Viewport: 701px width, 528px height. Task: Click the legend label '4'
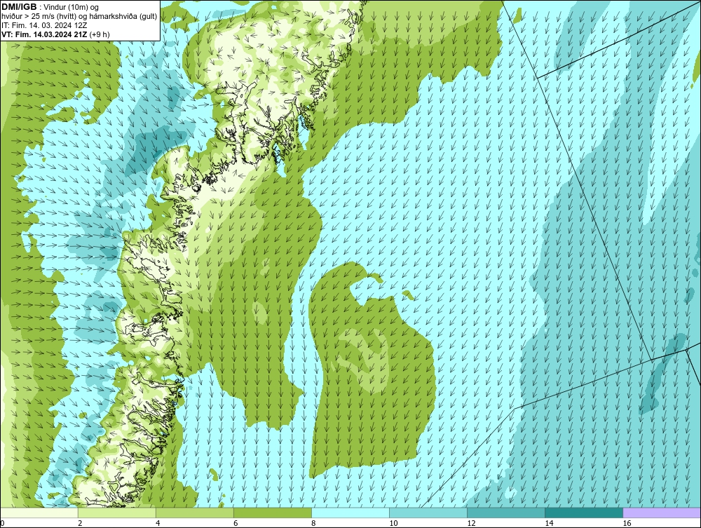158,523
